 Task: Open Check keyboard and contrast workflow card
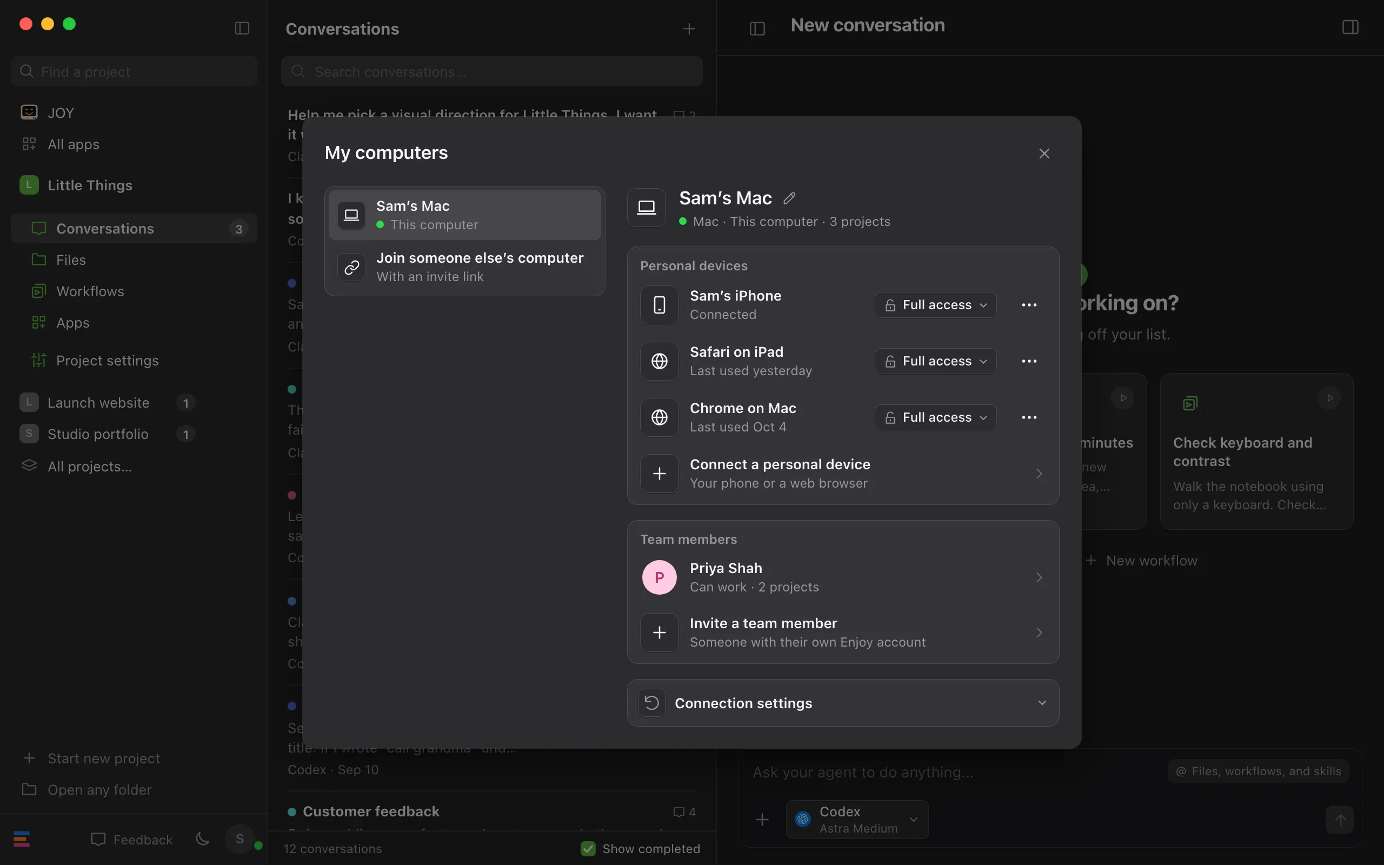1256,451
